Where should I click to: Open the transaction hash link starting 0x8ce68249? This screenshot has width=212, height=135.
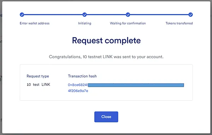[78, 85]
